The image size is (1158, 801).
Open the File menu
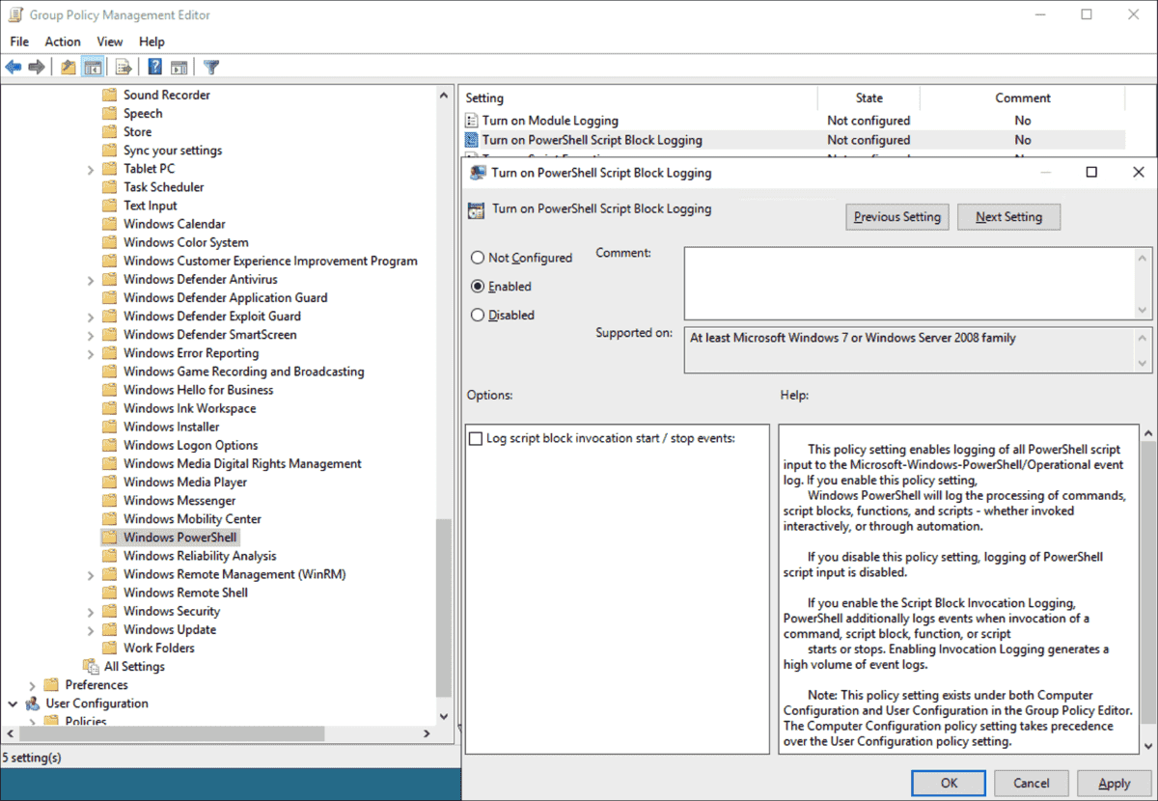click(x=19, y=41)
